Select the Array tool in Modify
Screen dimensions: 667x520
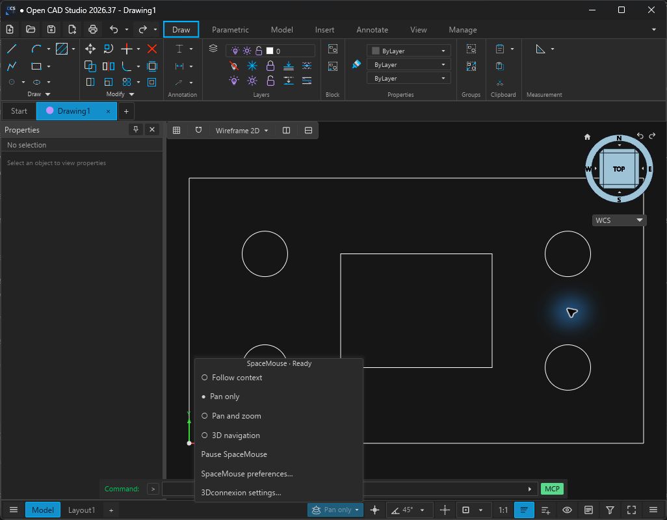tap(126, 82)
